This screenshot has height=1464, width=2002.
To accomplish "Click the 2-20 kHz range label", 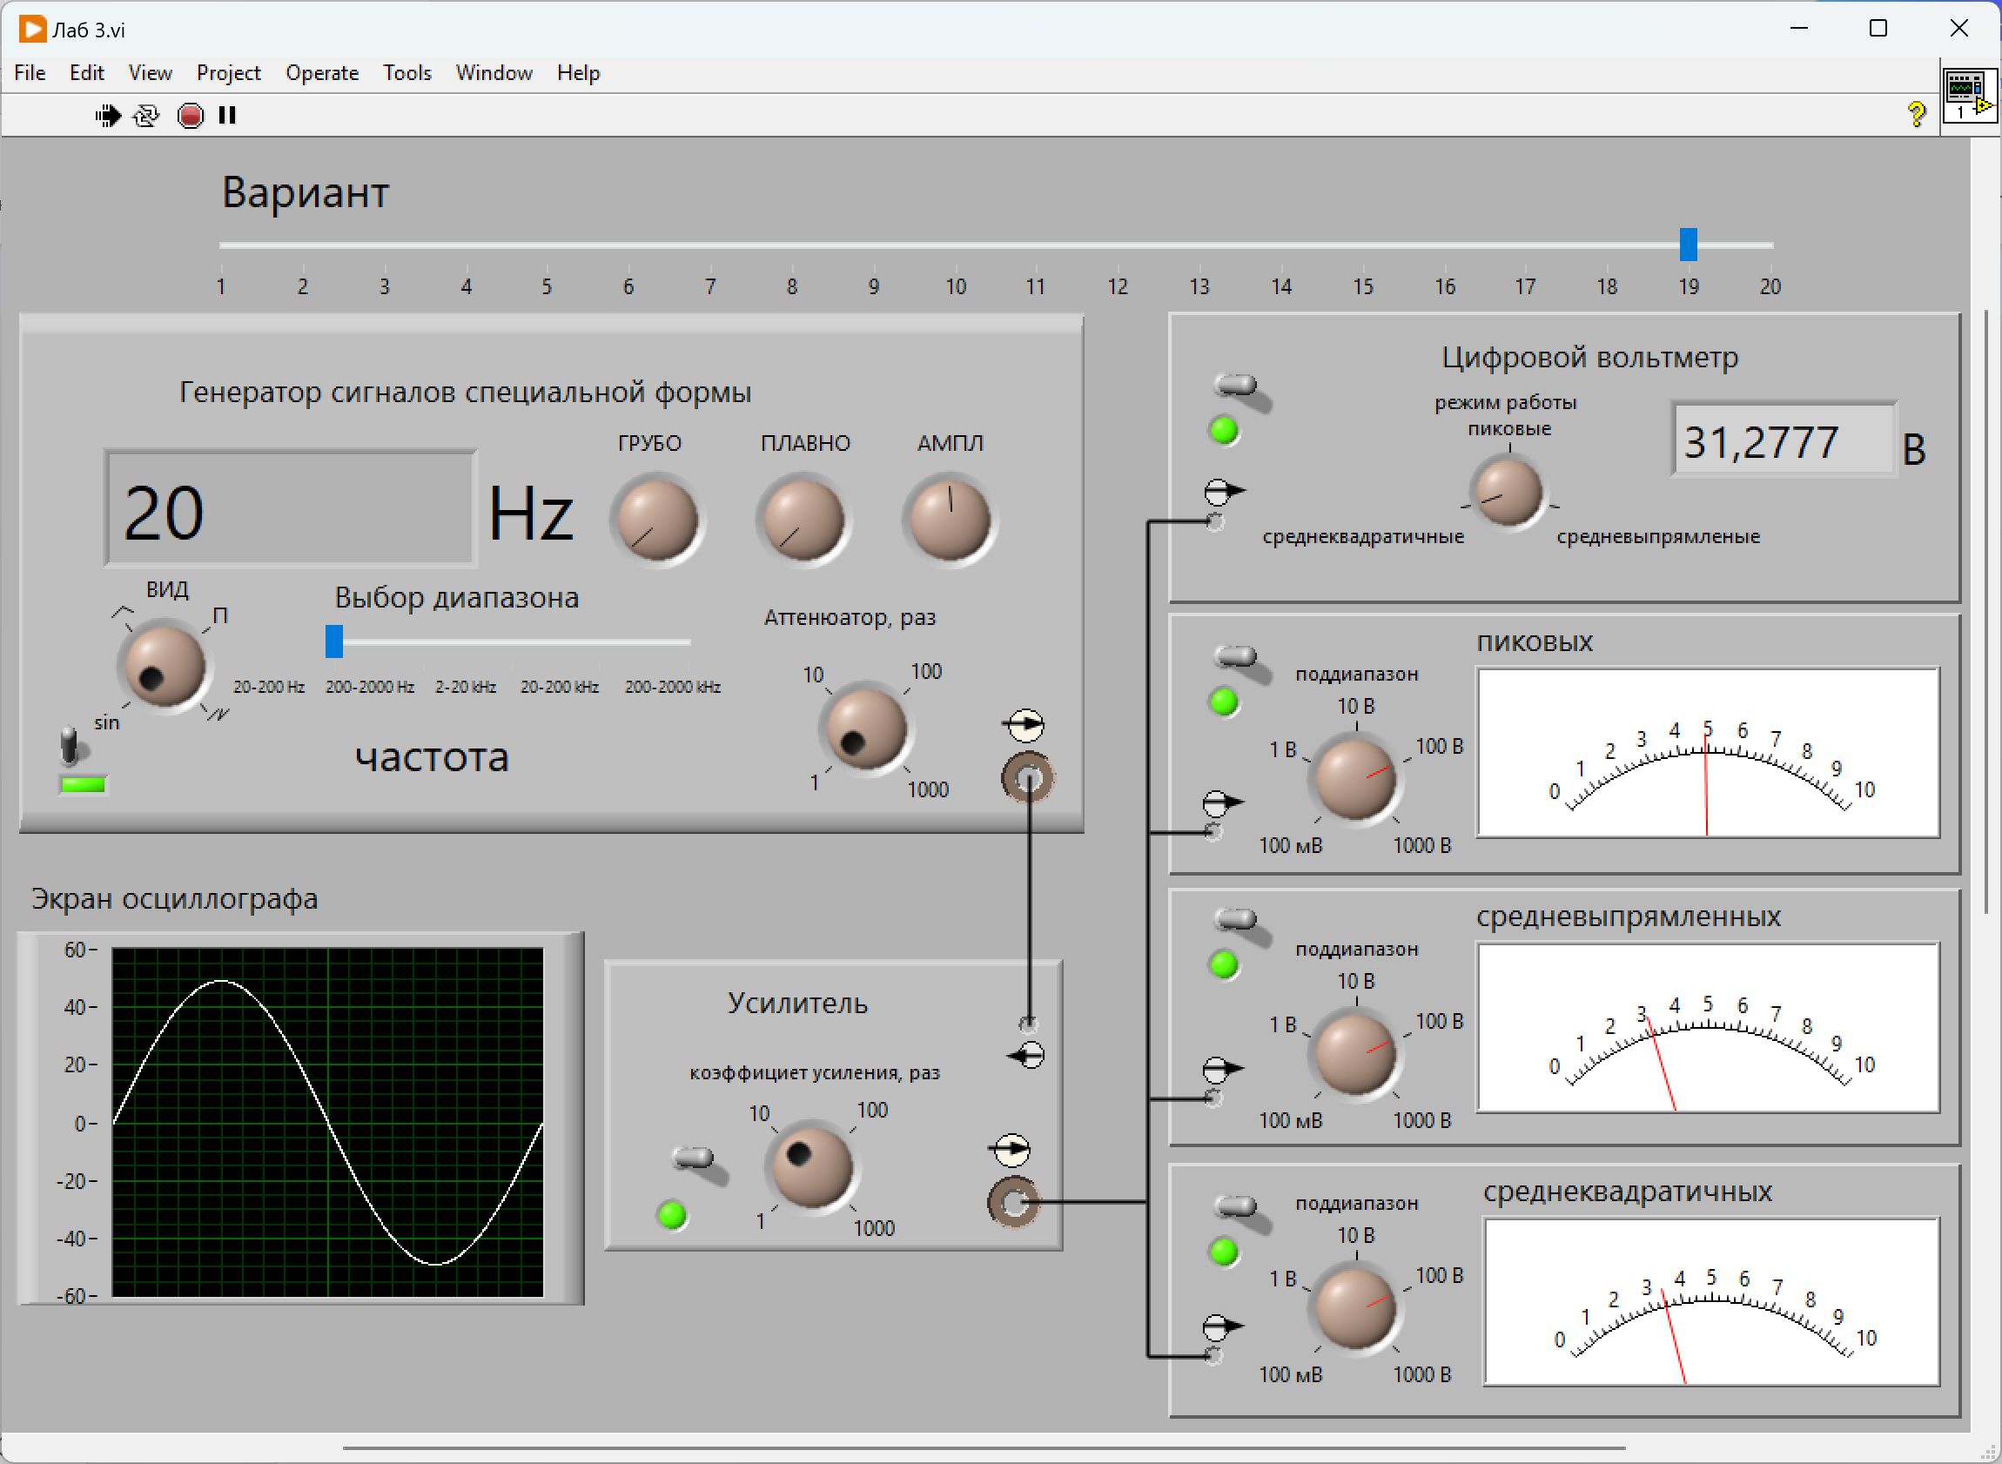I will point(466,687).
